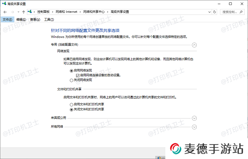Click 高级共享设置 breadcrumb
The height and width of the screenshot is (159, 248).
(120, 12)
